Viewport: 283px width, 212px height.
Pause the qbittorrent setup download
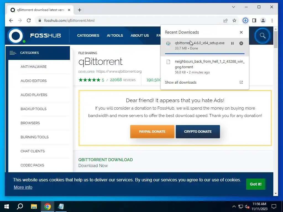coord(232,43)
